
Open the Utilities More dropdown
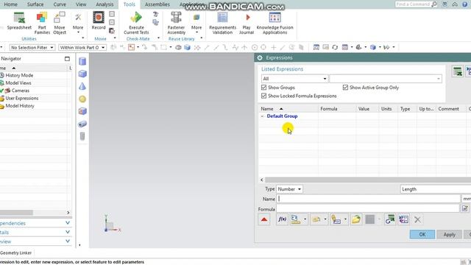coord(78,23)
